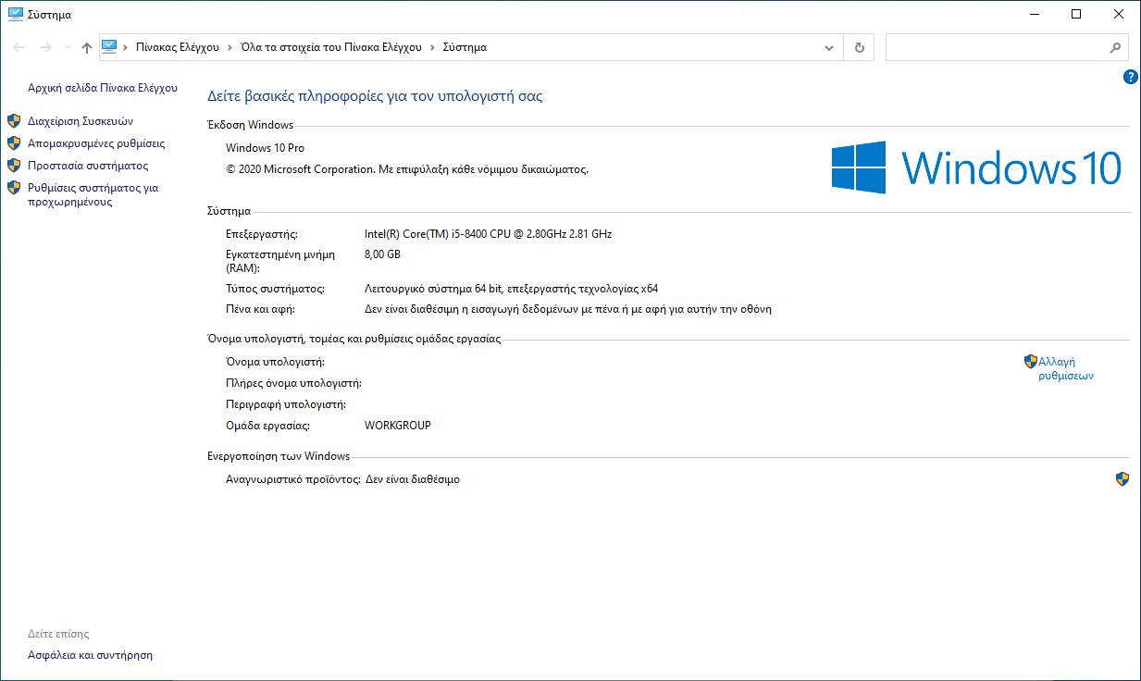Screen dimensions: 1141x681
Task: Expand chevron before Σύστημα breadcrumb
Action: (x=432, y=47)
